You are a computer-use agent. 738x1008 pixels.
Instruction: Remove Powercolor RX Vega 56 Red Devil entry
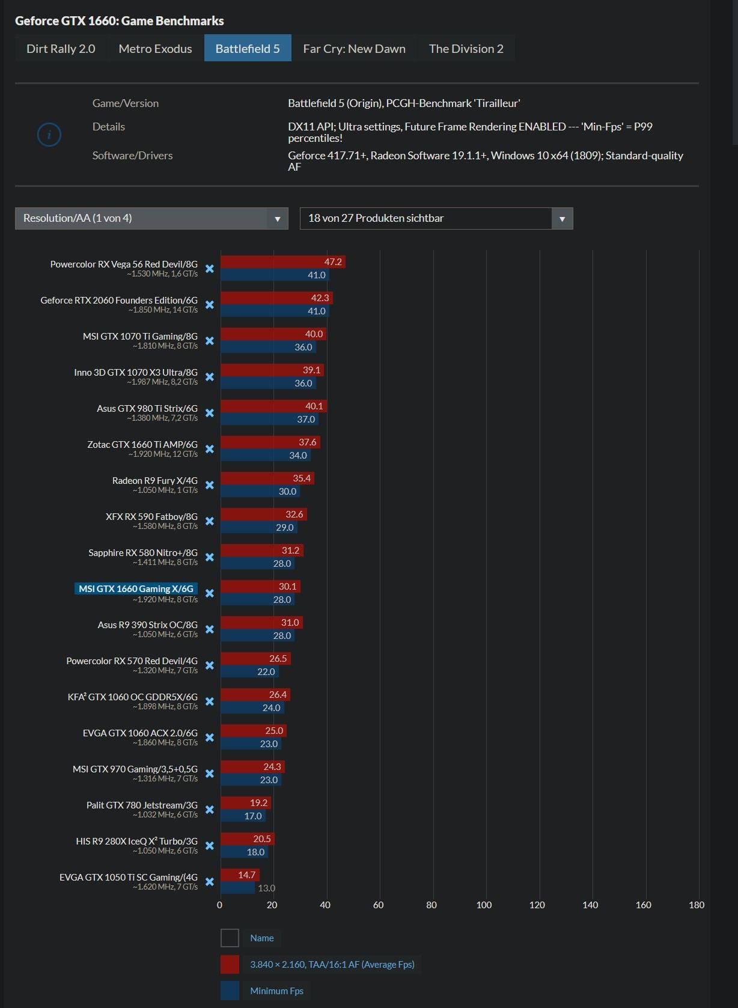coord(210,269)
